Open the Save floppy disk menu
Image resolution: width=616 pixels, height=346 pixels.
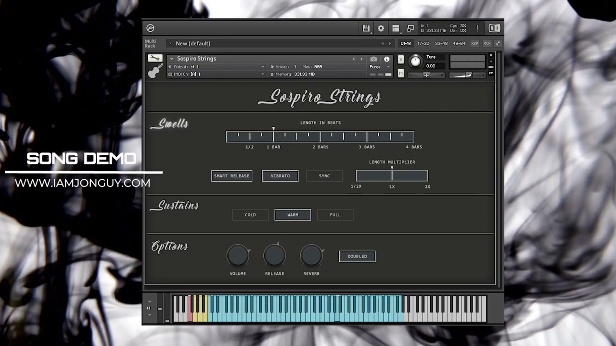(366, 28)
